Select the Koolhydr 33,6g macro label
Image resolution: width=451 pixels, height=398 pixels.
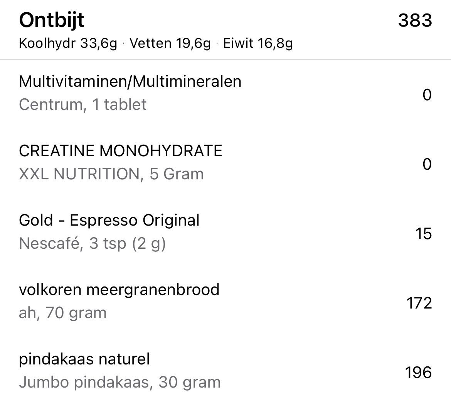point(68,44)
